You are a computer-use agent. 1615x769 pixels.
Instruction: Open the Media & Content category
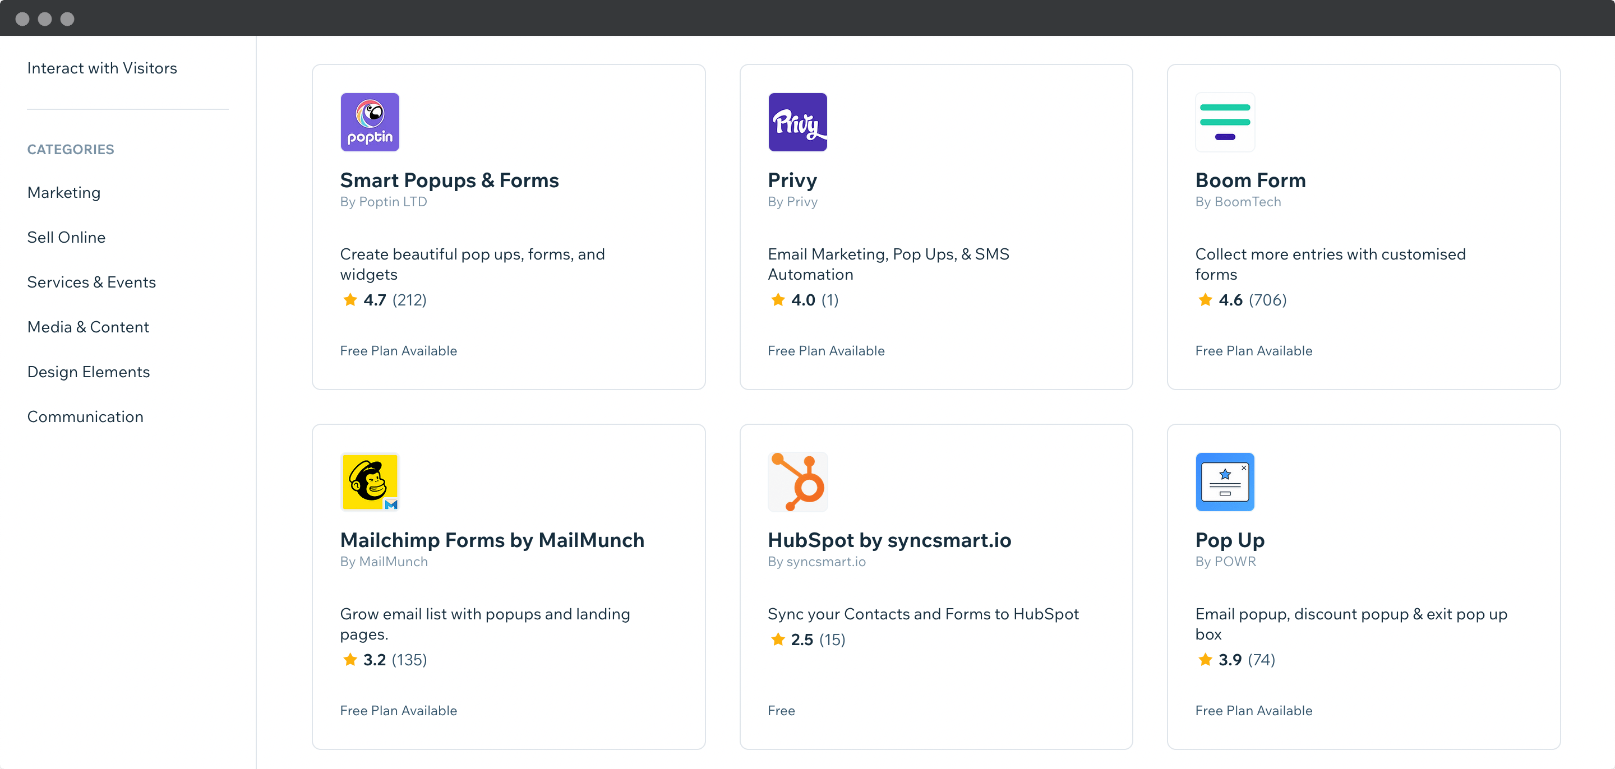coord(88,327)
